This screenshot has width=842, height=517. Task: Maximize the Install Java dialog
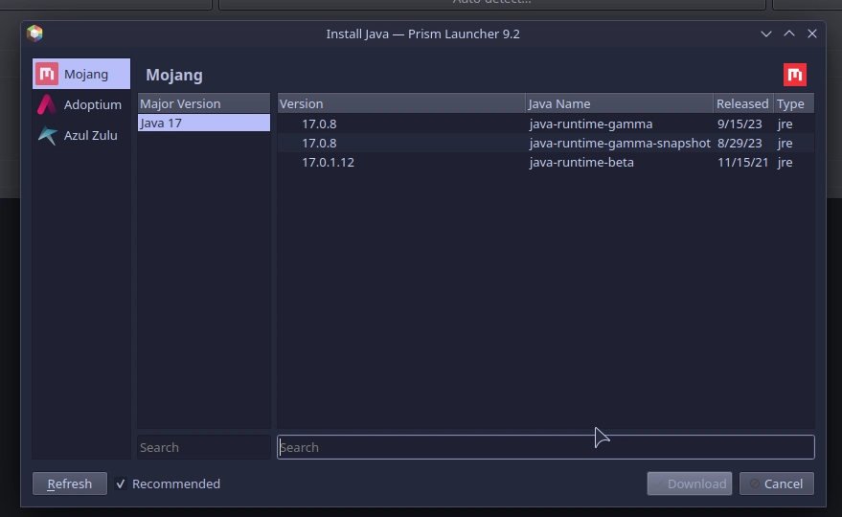tap(789, 34)
